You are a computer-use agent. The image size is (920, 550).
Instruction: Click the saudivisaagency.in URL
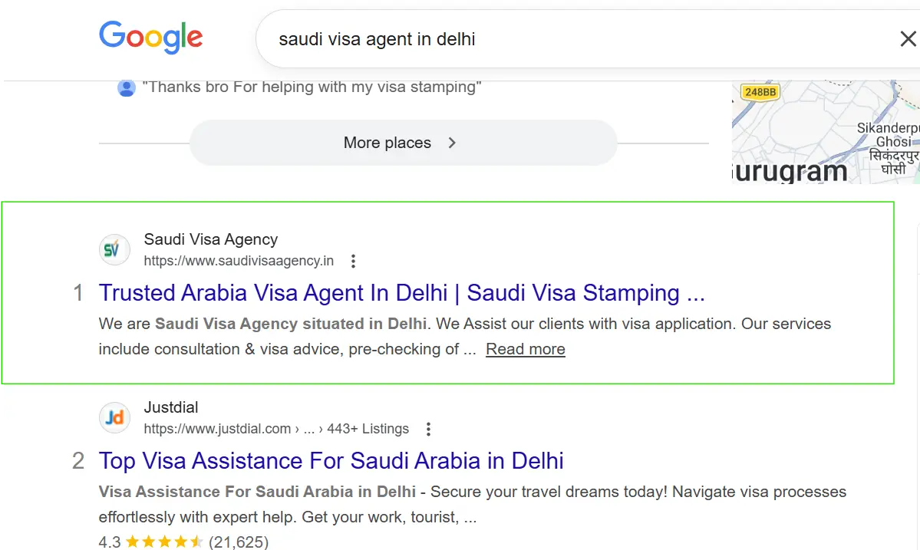point(239,261)
